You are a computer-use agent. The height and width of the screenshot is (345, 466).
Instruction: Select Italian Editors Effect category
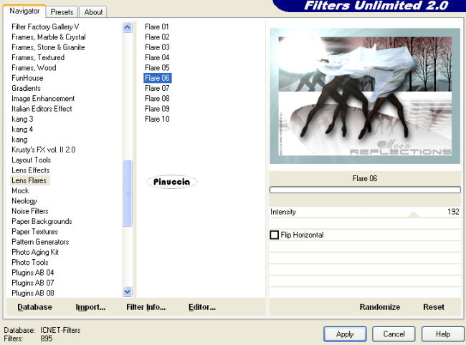(42, 109)
